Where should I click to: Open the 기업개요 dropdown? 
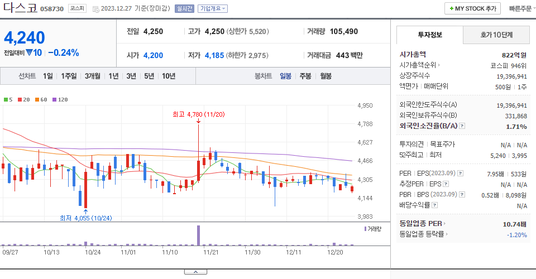213,8
